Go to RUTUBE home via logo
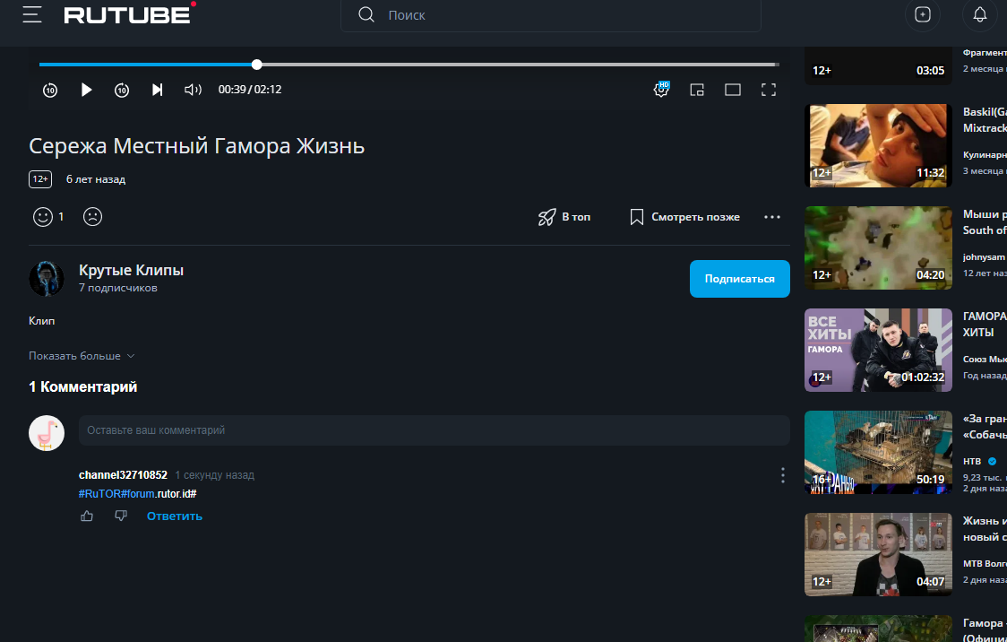 (130, 13)
